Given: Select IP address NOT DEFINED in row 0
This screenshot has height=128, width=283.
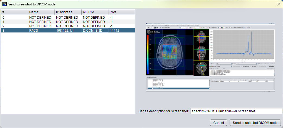Looking at the screenshot, I should click(x=68, y=18).
